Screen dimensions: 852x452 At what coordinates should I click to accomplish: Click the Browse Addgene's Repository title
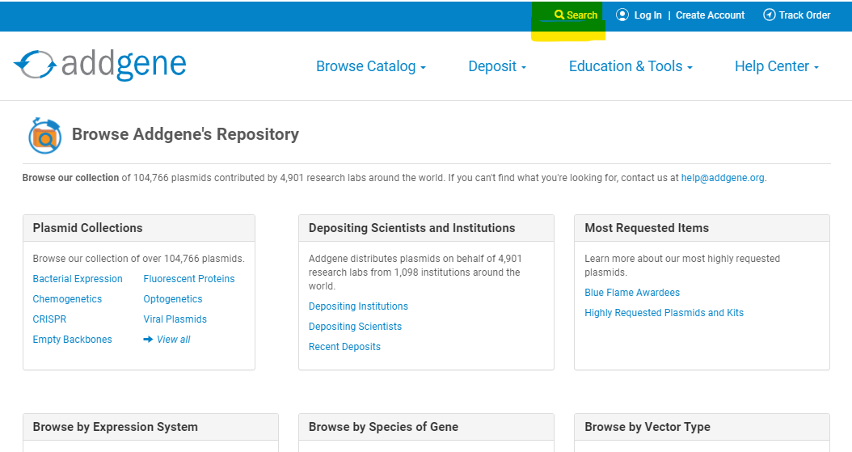(x=185, y=134)
